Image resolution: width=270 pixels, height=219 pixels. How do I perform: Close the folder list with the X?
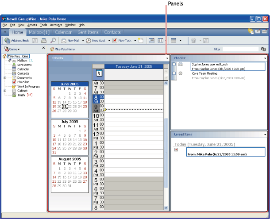click(x=43, y=48)
